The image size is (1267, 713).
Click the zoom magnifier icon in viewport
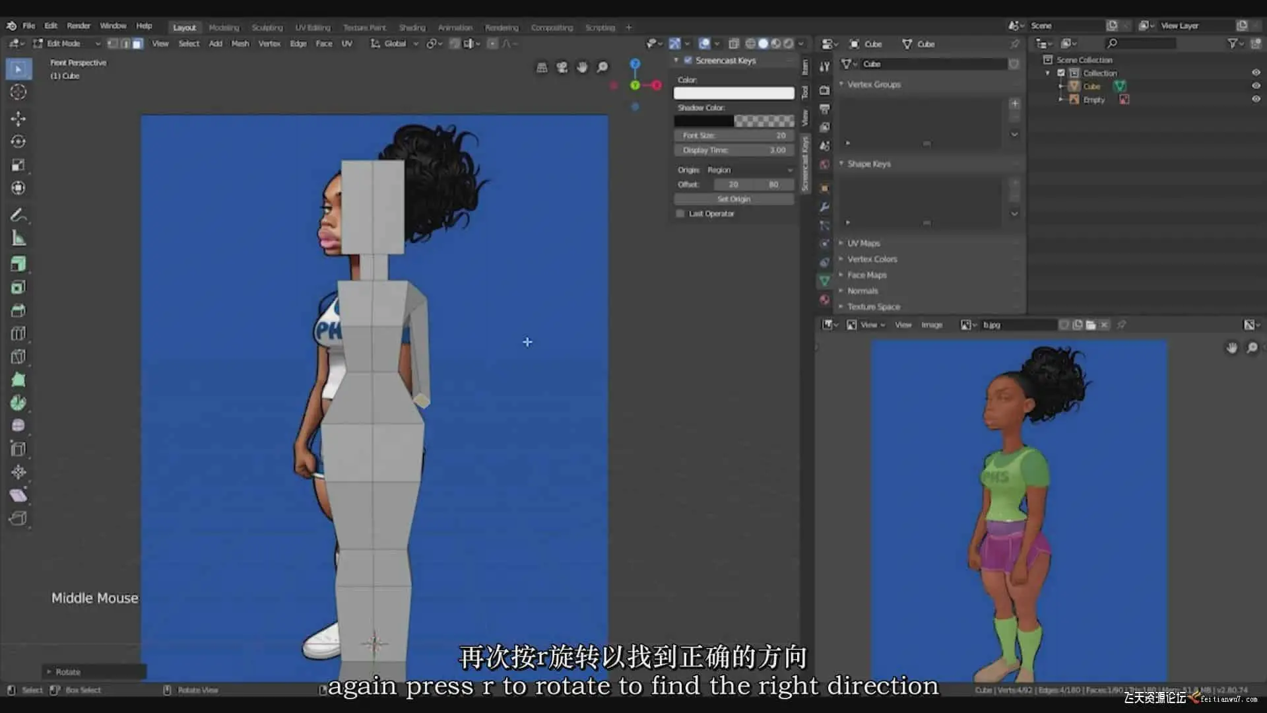point(602,67)
